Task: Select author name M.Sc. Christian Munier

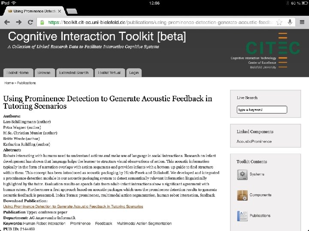Action: [x=23, y=133]
